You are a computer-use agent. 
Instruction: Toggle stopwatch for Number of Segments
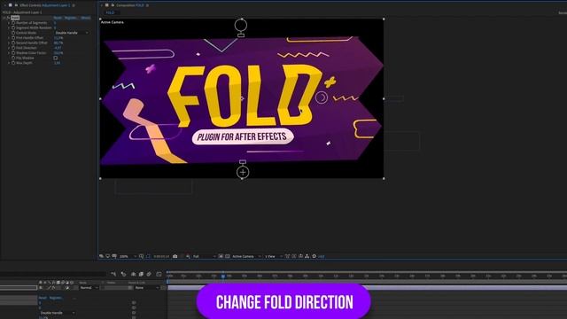13,23
